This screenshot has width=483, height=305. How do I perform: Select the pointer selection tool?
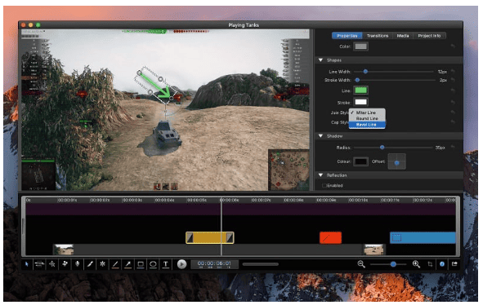27,264
